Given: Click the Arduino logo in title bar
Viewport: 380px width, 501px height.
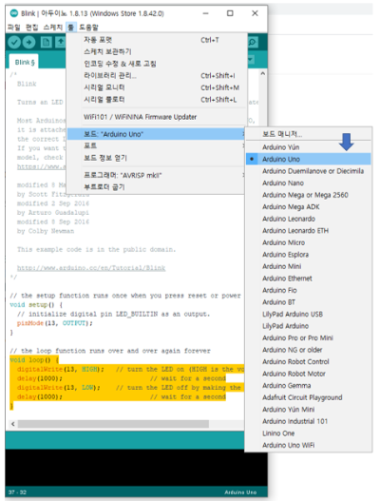Looking at the screenshot, I should coord(14,13).
